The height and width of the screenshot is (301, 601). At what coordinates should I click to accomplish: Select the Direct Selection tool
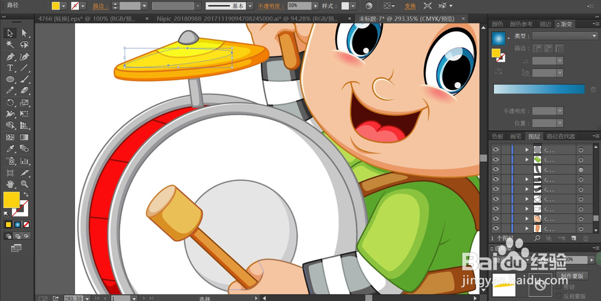point(25,33)
